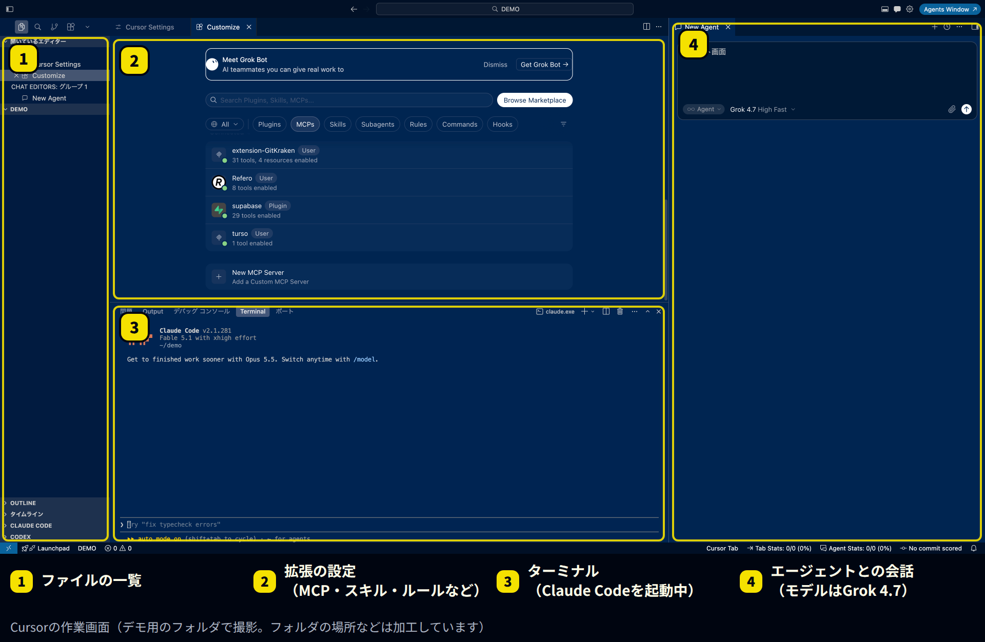Split the terminal pane

point(606,311)
